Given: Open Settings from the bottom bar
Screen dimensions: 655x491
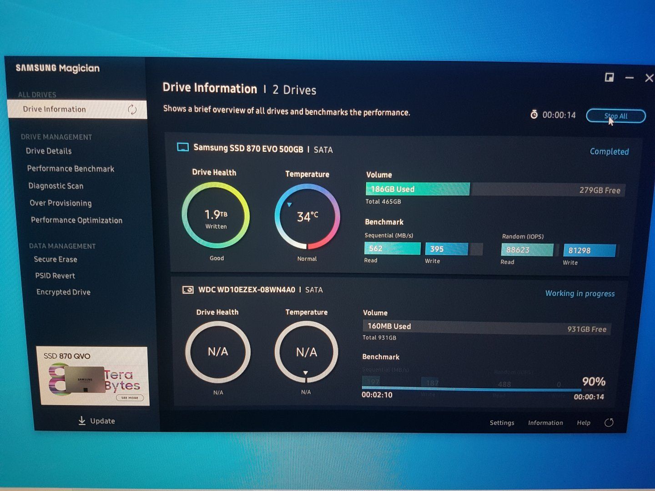Looking at the screenshot, I should click(x=502, y=423).
